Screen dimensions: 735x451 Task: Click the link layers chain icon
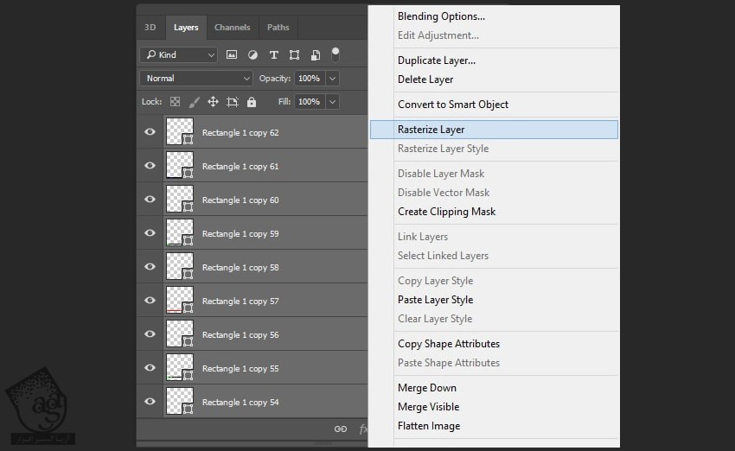click(341, 429)
